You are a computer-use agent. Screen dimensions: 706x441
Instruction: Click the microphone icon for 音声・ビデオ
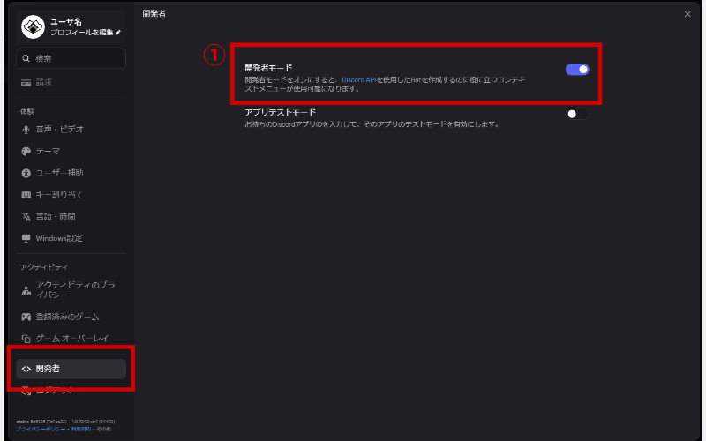pyautogui.click(x=26, y=130)
